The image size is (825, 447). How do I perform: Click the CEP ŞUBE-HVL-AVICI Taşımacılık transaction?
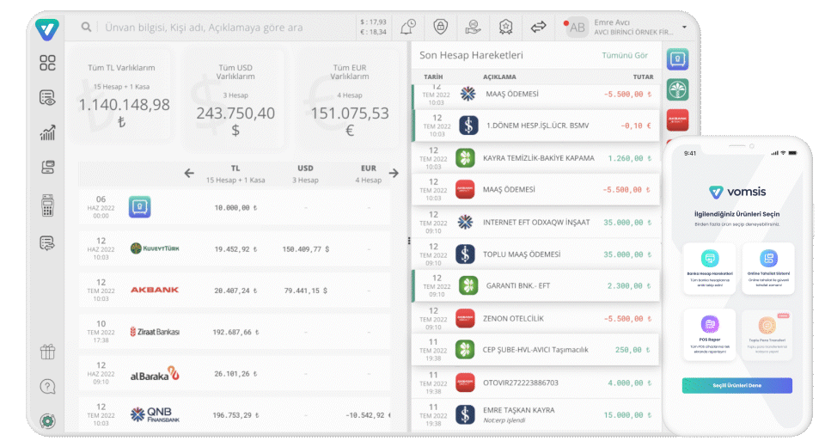pyautogui.click(x=536, y=350)
